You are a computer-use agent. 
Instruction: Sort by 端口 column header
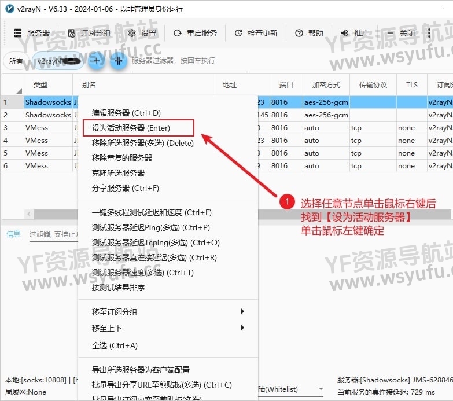tap(286, 84)
